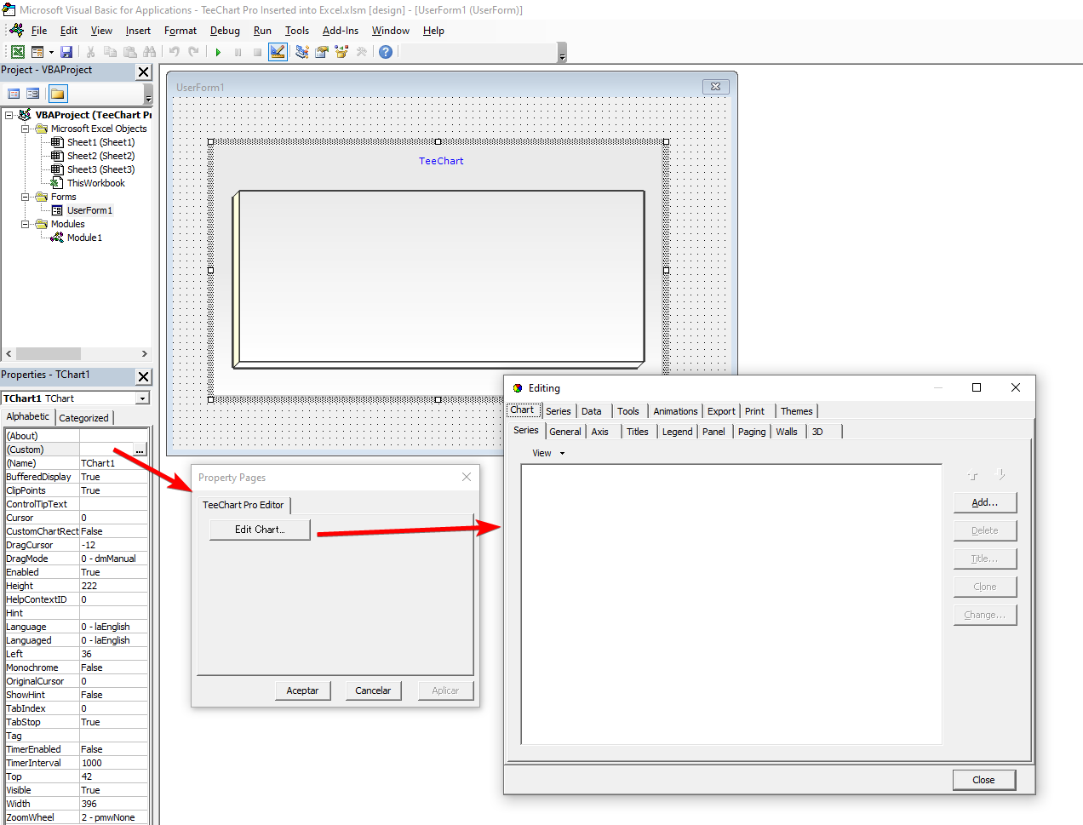This screenshot has width=1083, height=825.
Task: Click the ellipsis button on the (Custom) row
Action: coord(140,450)
